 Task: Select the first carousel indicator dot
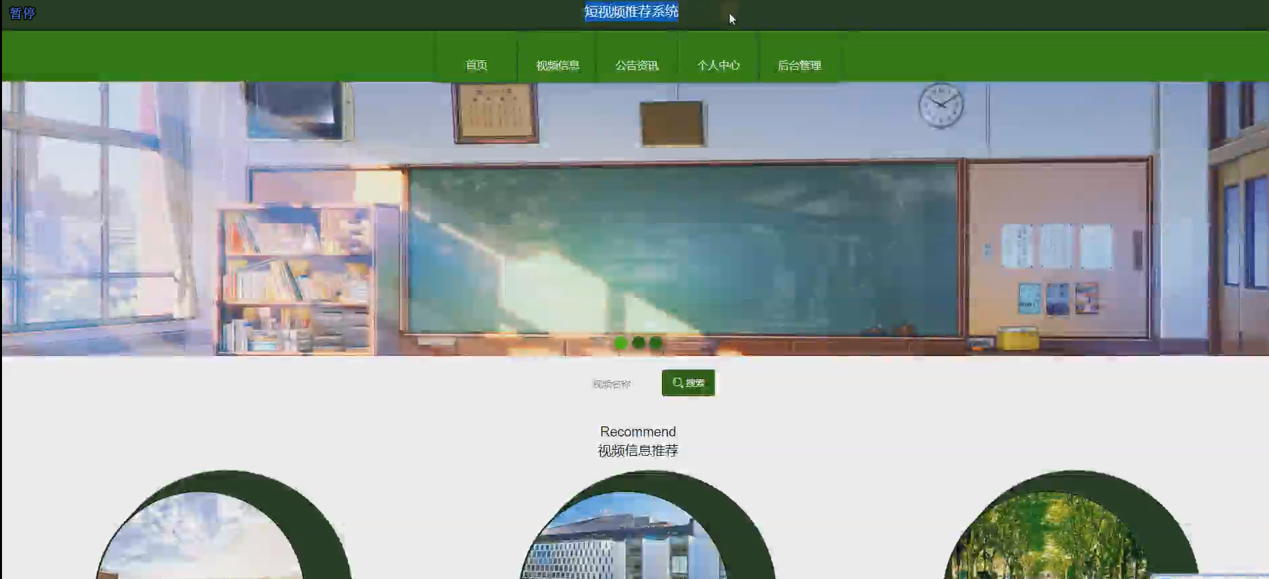620,343
